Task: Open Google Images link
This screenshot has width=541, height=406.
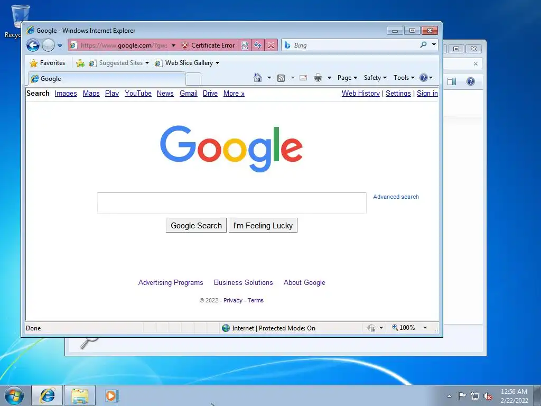Action: click(66, 93)
